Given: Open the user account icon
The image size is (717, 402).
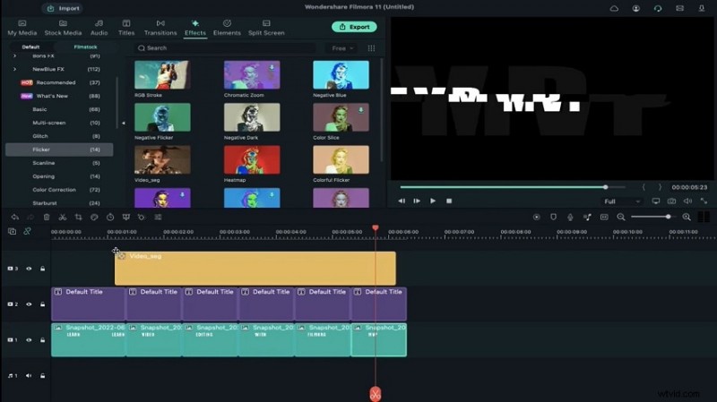Looking at the screenshot, I should pos(635,8).
